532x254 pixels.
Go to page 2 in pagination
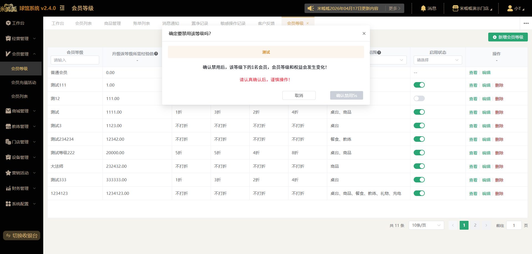click(475, 225)
